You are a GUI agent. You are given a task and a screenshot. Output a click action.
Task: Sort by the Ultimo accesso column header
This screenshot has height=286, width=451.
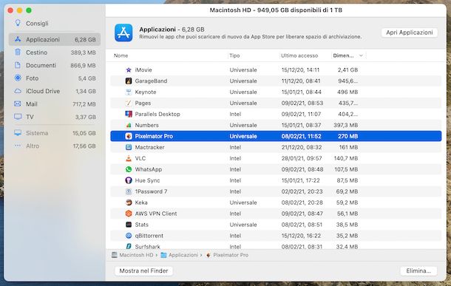coord(299,55)
